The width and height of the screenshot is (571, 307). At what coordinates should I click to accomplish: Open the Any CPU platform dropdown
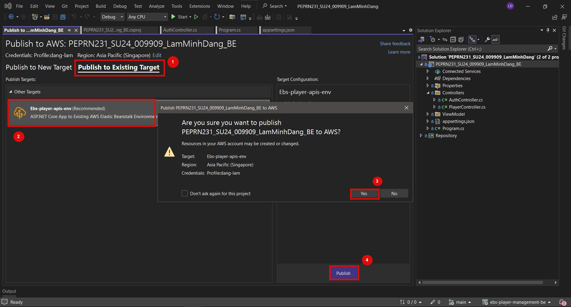(x=148, y=17)
